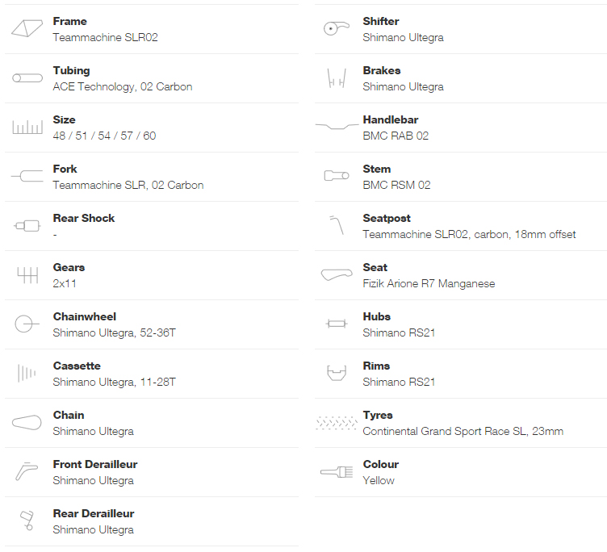Click the Colour paintbrush icon

pos(337,471)
